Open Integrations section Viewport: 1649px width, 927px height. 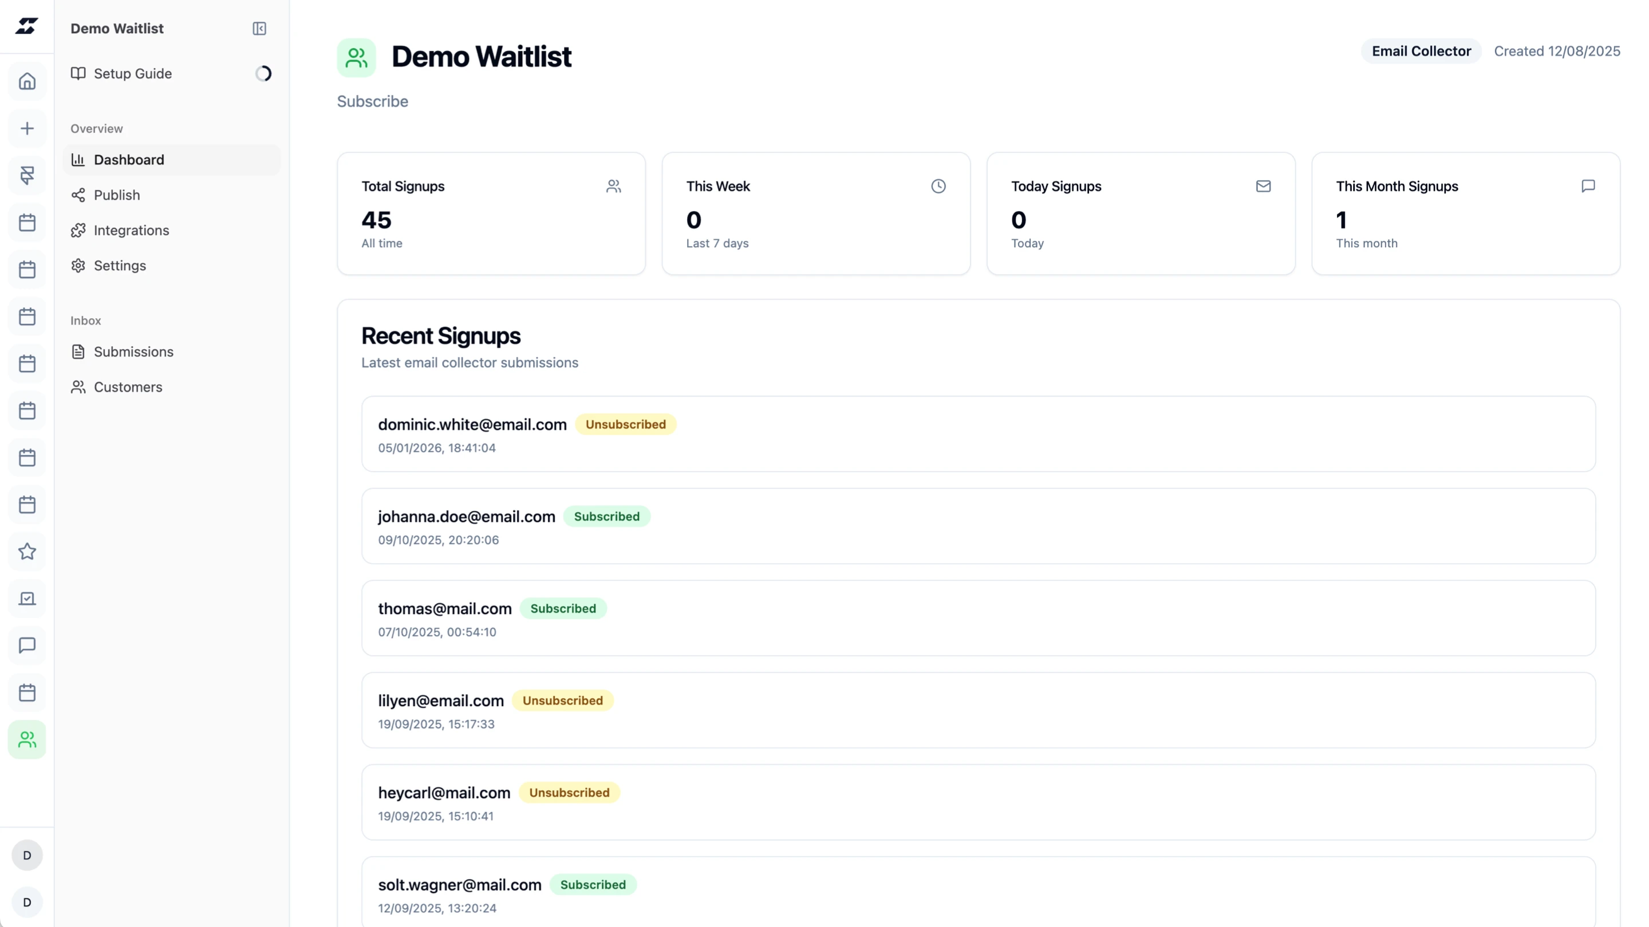(131, 230)
